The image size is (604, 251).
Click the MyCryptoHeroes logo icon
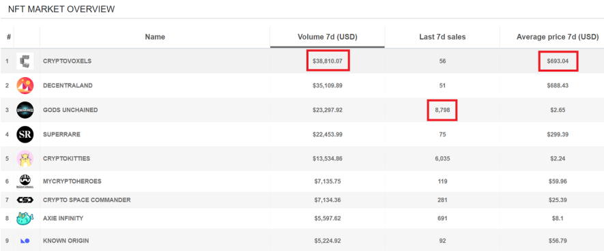point(25,181)
